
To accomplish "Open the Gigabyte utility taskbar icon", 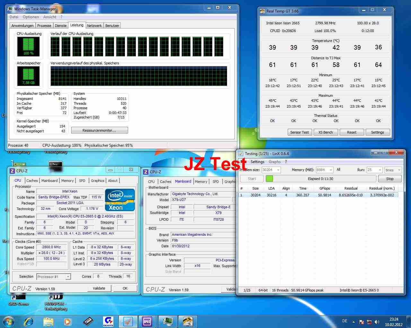I will click(108, 322).
